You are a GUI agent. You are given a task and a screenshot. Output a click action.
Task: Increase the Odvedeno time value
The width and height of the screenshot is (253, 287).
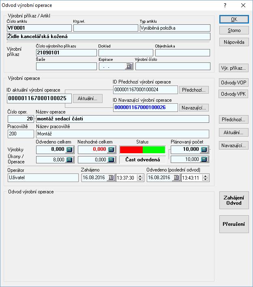tap(206, 176)
